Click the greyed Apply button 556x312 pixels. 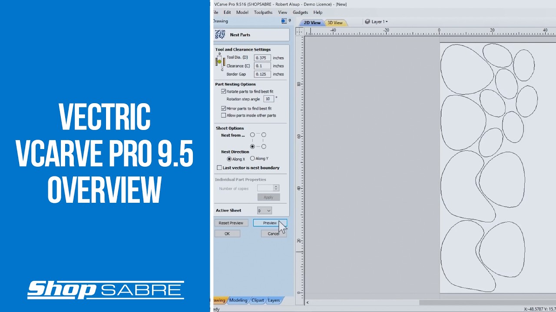point(268,197)
